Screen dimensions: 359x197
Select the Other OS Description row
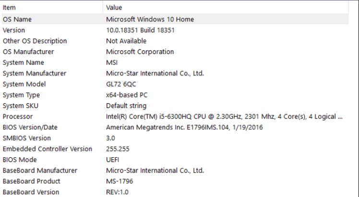[x=175, y=41]
